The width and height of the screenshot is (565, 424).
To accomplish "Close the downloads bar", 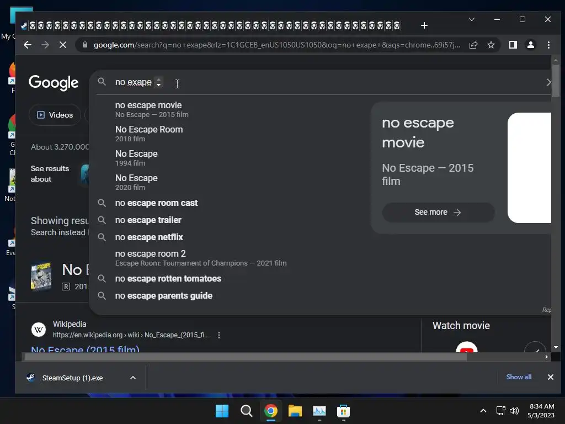I will [x=550, y=377].
